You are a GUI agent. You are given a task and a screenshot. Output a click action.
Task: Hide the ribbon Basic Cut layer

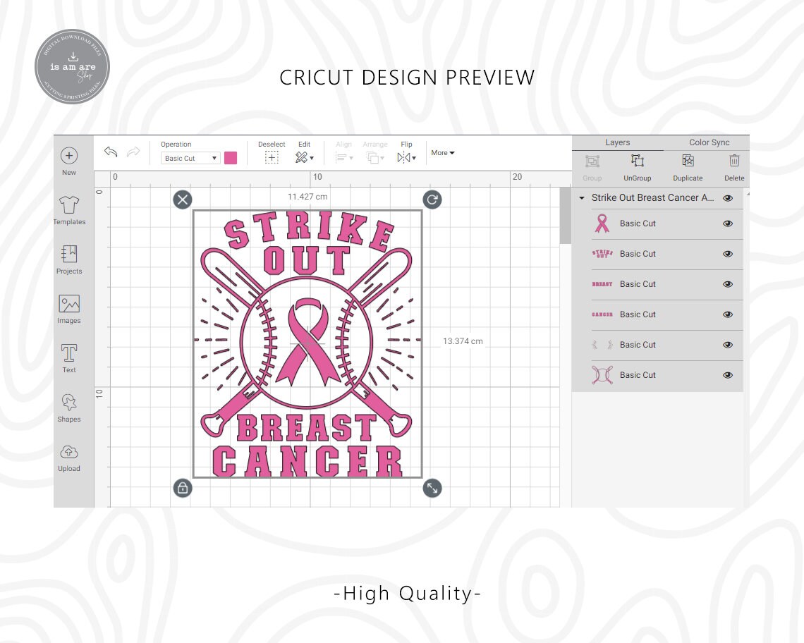(727, 223)
